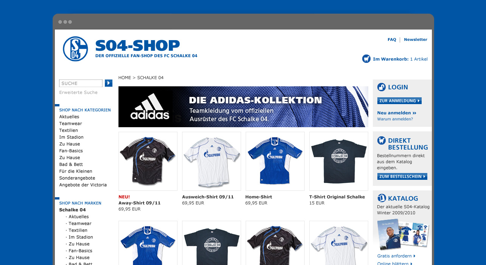Open Erweiterte Suche link

point(78,92)
